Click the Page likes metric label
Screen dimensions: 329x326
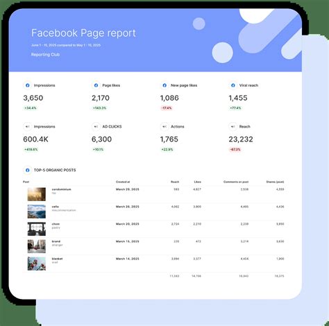coord(111,85)
